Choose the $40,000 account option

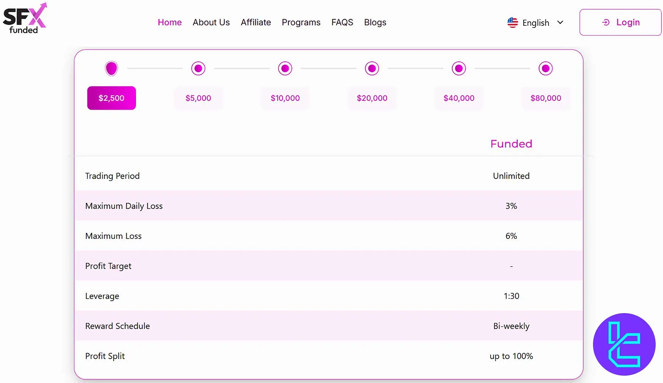tap(459, 98)
